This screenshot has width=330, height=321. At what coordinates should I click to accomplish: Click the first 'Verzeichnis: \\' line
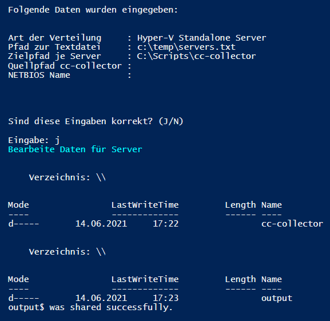tap(67, 177)
